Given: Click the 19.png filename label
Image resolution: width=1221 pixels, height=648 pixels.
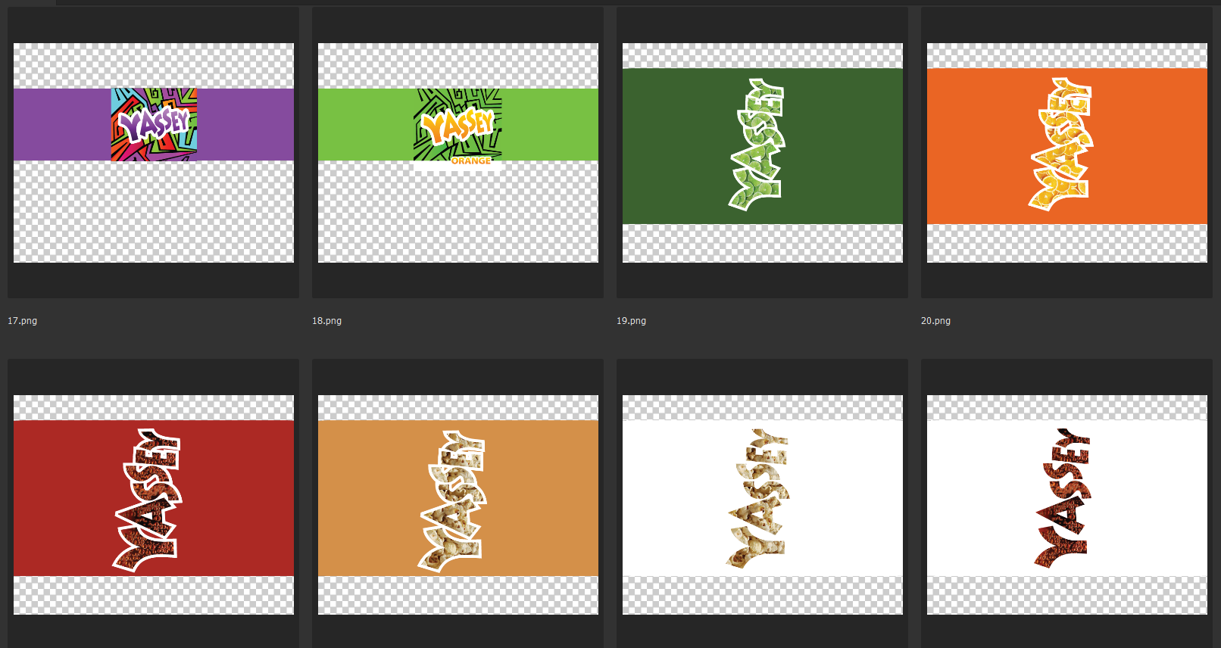Looking at the screenshot, I should tap(632, 321).
